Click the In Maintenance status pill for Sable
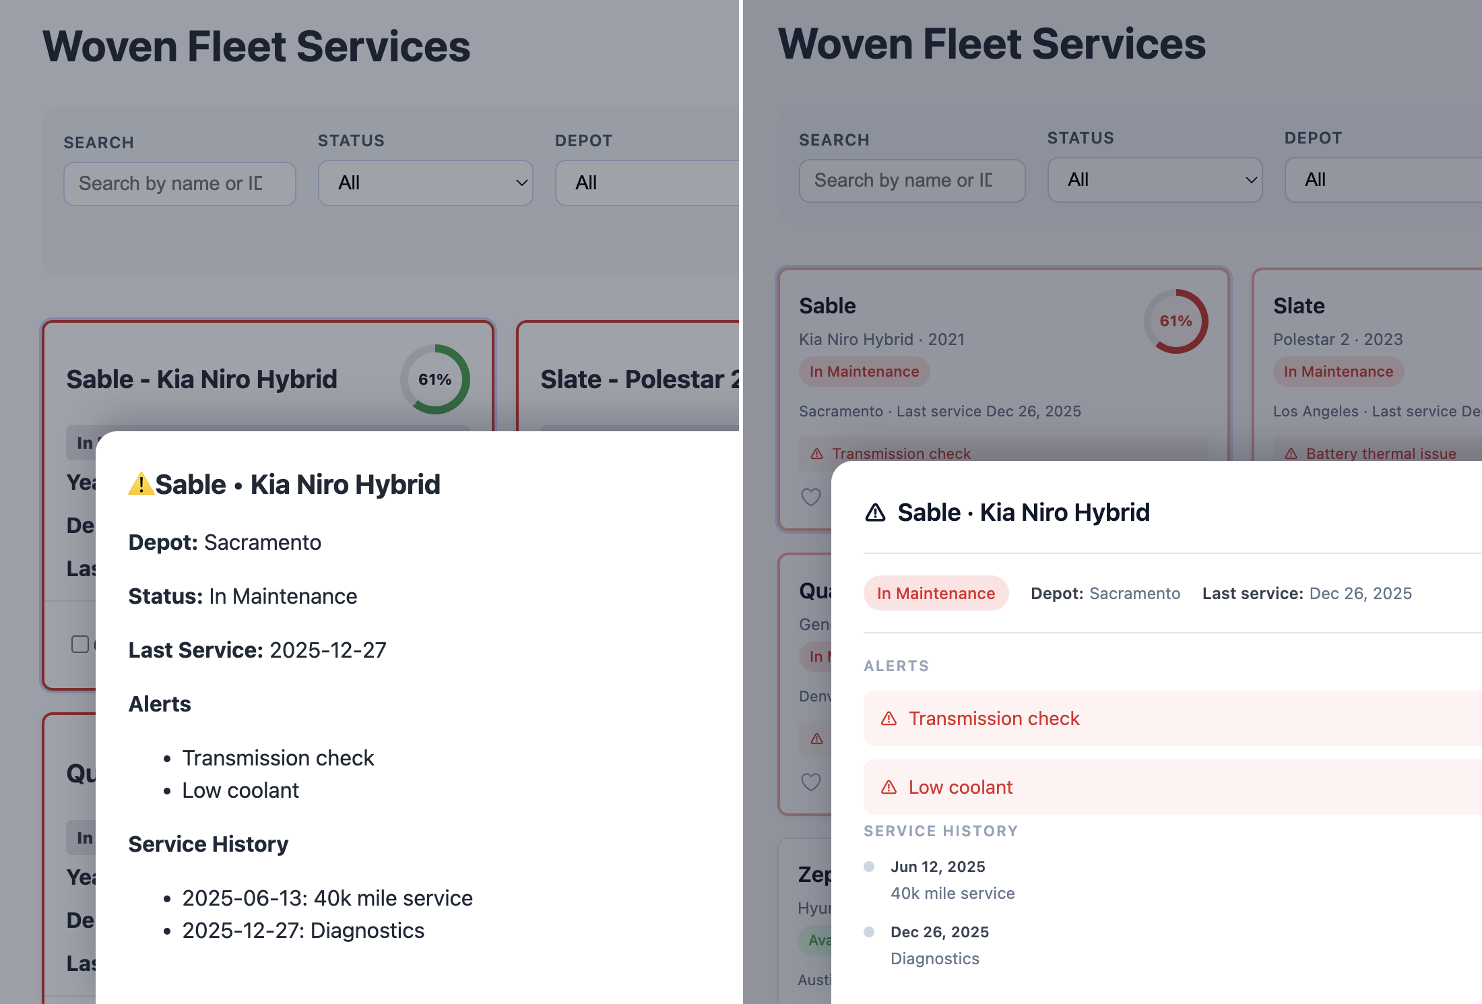This screenshot has height=1004, width=1482. [x=936, y=593]
